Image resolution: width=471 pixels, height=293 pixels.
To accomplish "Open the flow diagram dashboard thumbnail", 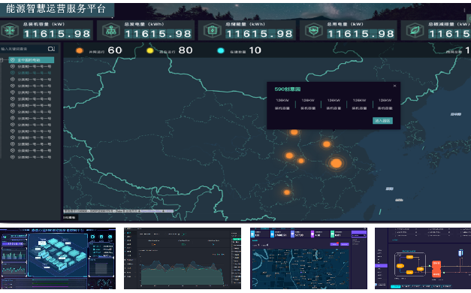I will click(x=423, y=258).
